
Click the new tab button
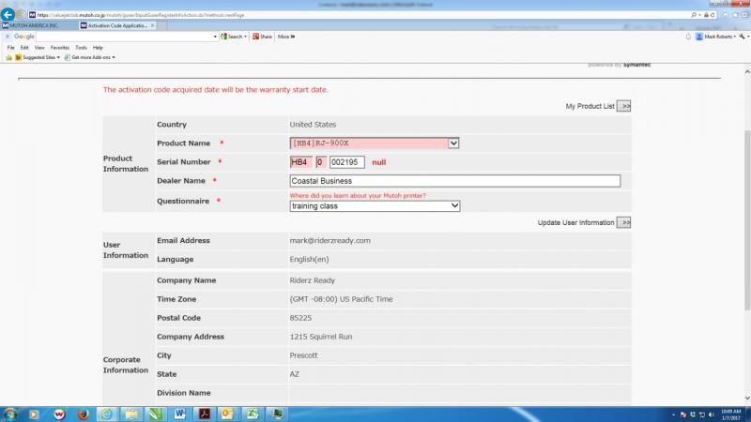[161, 25]
